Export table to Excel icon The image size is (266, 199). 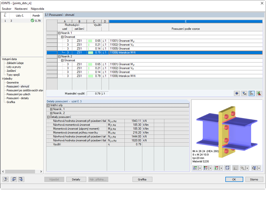click(x=259, y=93)
